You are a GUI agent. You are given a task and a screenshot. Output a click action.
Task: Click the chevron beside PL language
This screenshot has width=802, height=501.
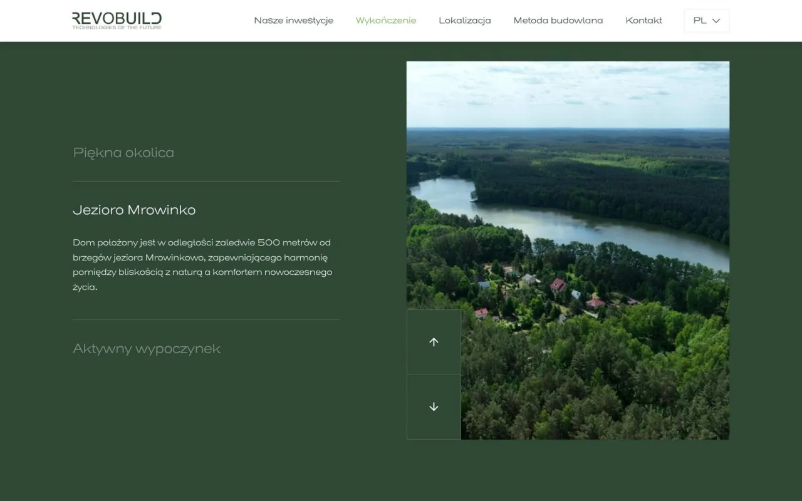pyautogui.click(x=716, y=21)
